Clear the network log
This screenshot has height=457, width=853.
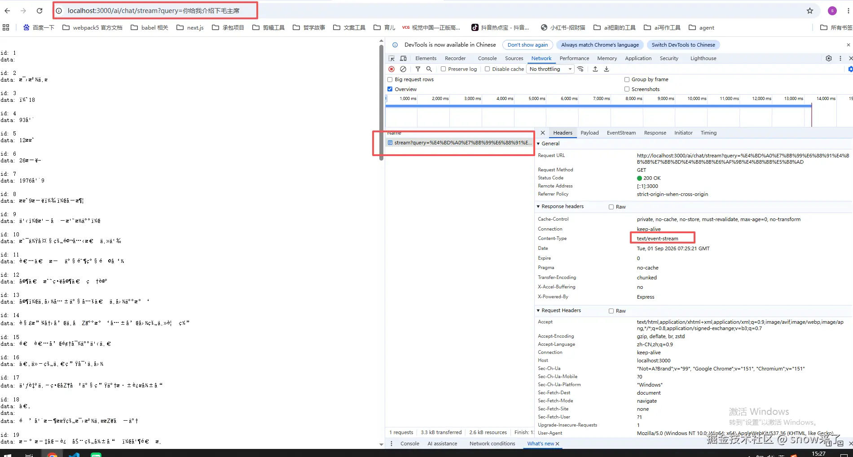coord(403,69)
